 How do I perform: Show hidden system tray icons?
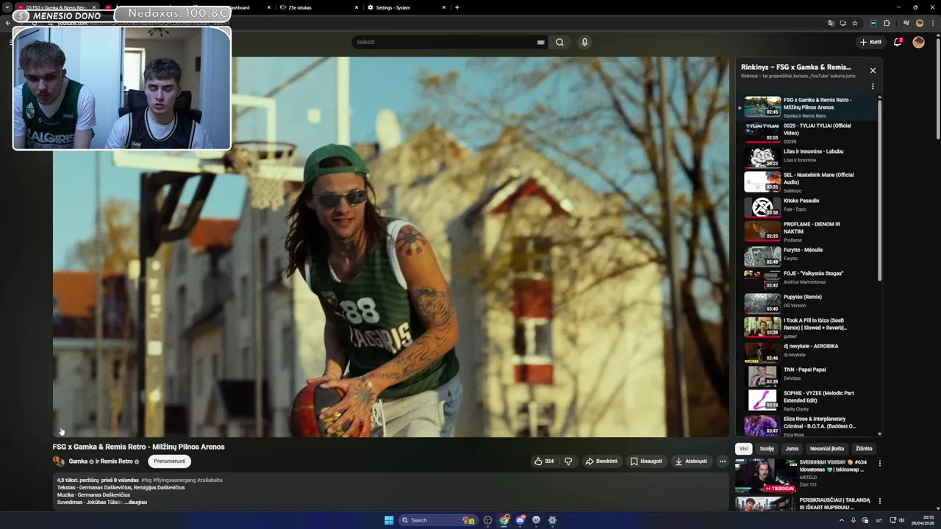pyautogui.click(x=842, y=520)
